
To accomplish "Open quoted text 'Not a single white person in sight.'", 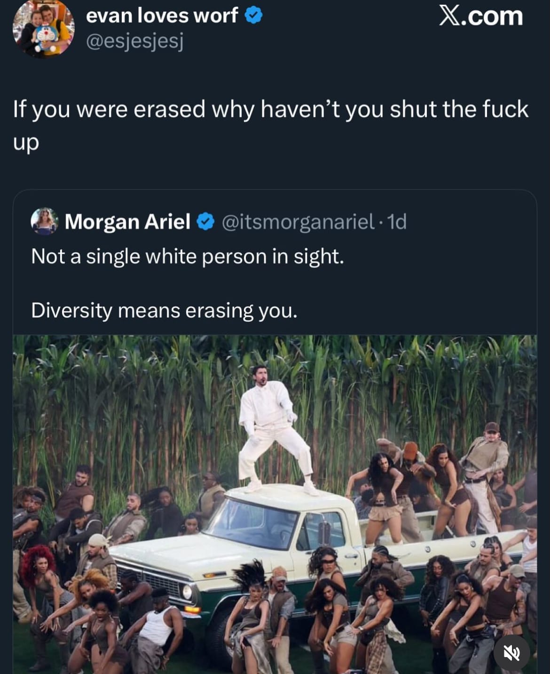I will pos(188,257).
